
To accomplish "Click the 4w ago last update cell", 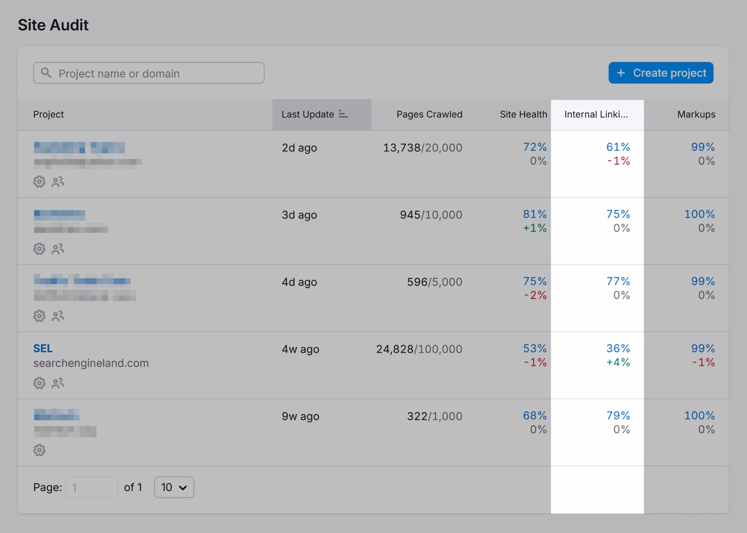I will click(301, 349).
